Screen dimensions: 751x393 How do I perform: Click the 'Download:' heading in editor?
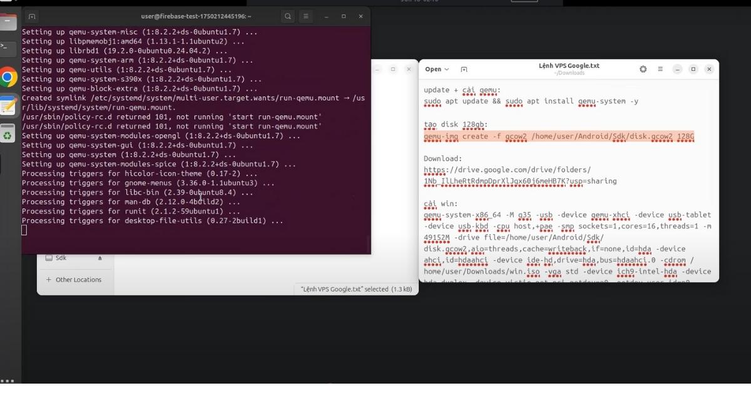[442, 159]
